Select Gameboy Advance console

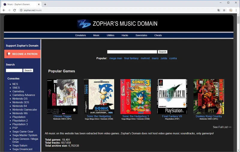coord(24,95)
